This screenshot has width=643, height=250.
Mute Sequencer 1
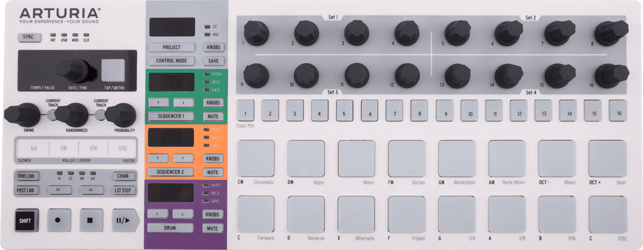click(213, 116)
